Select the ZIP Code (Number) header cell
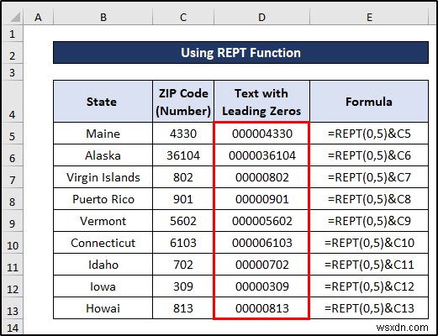 [x=183, y=102]
